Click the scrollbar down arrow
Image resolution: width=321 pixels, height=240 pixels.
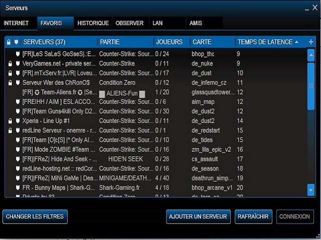311,190
